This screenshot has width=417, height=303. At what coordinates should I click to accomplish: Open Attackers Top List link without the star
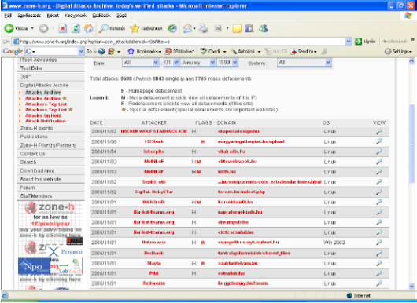pyautogui.click(x=46, y=104)
